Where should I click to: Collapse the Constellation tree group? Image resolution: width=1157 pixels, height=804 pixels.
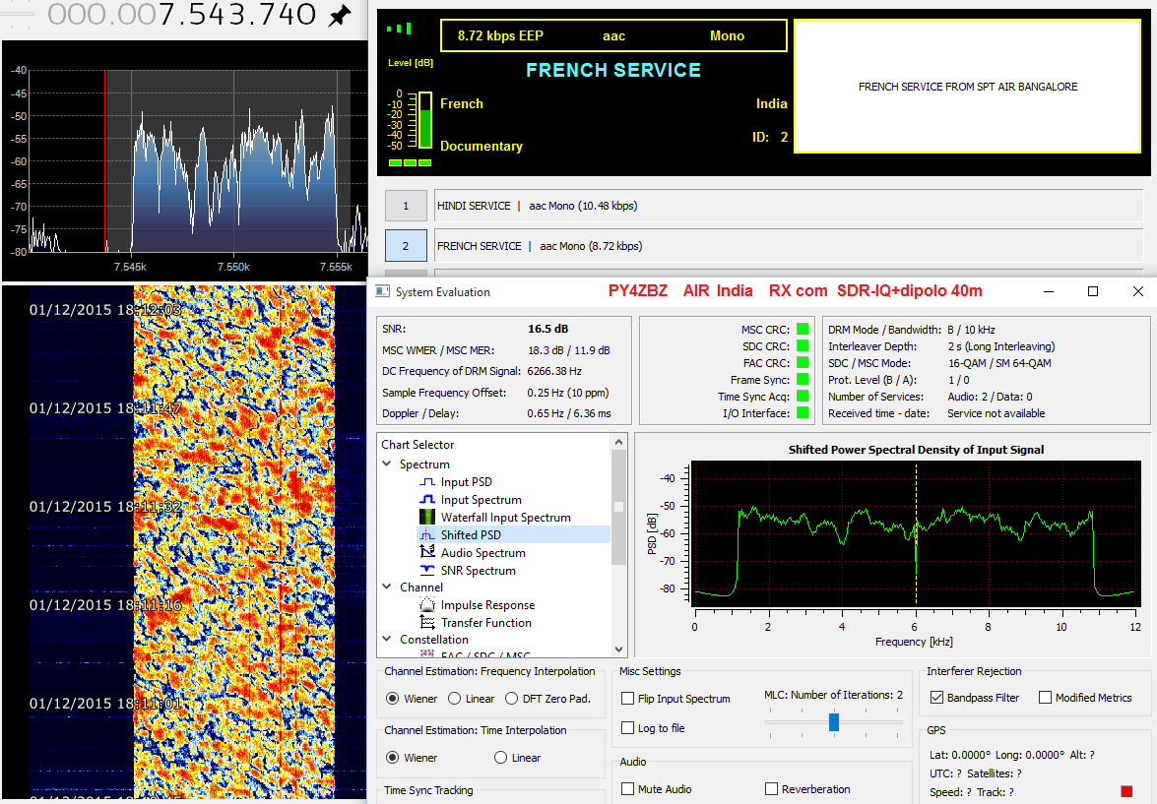point(387,640)
